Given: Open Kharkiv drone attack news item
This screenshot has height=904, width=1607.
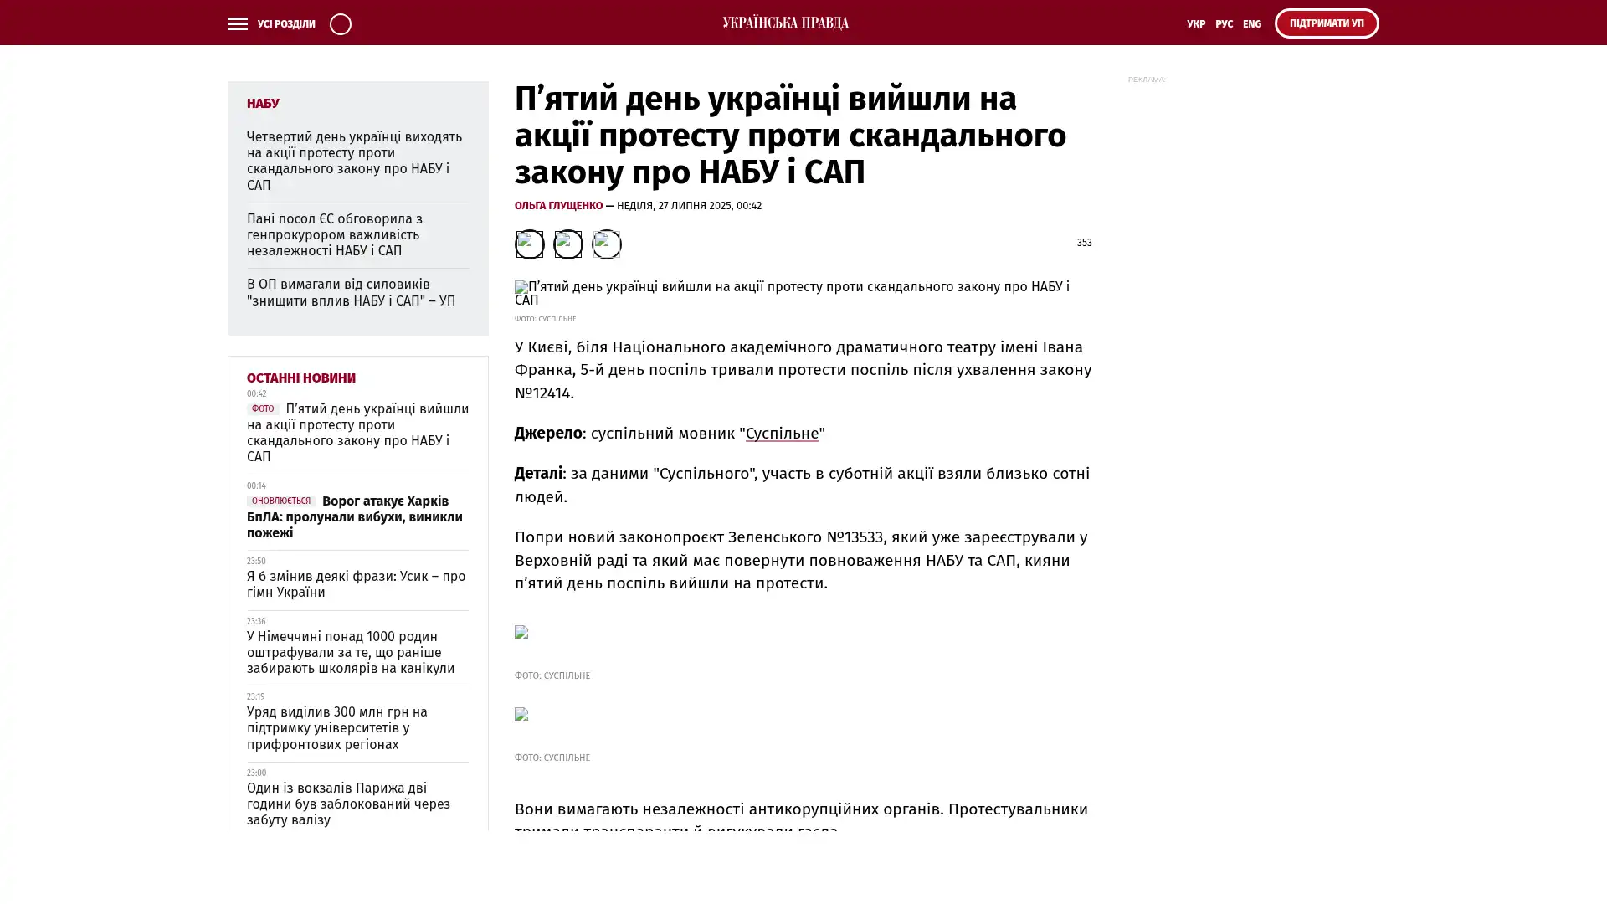Looking at the screenshot, I should [x=354, y=517].
